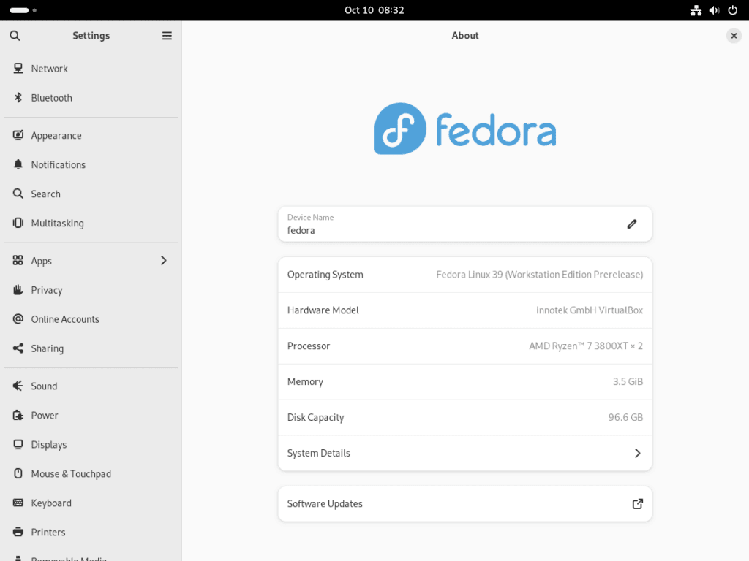Open Power settings via battery icon
Screen dimensions: 749x561
(17, 415)
